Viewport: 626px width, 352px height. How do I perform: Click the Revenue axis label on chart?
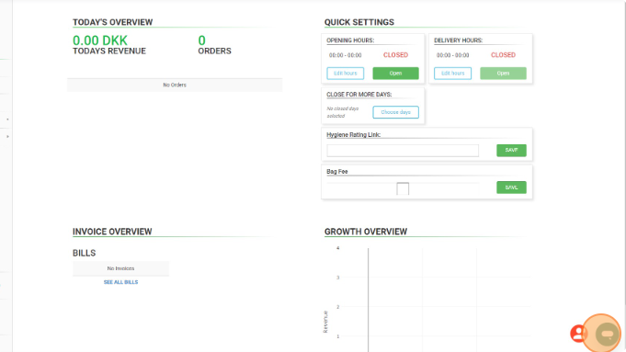(x=325, y=322)
